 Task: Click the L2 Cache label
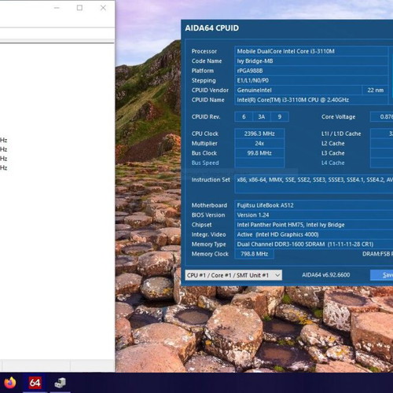pos(332,143)
